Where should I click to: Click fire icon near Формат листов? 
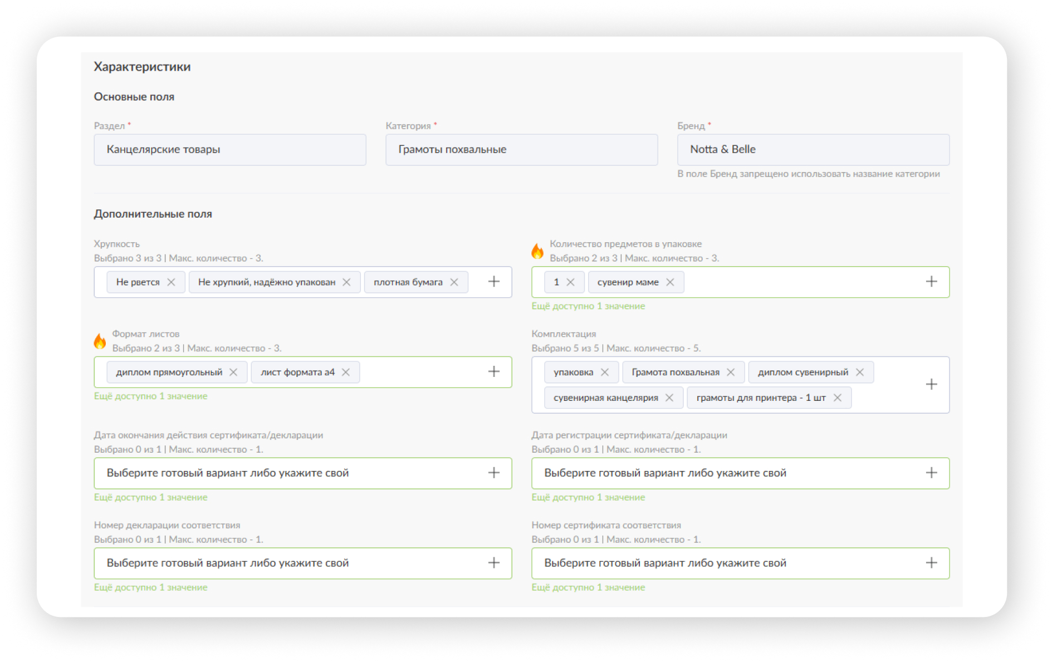click(100, 341)
